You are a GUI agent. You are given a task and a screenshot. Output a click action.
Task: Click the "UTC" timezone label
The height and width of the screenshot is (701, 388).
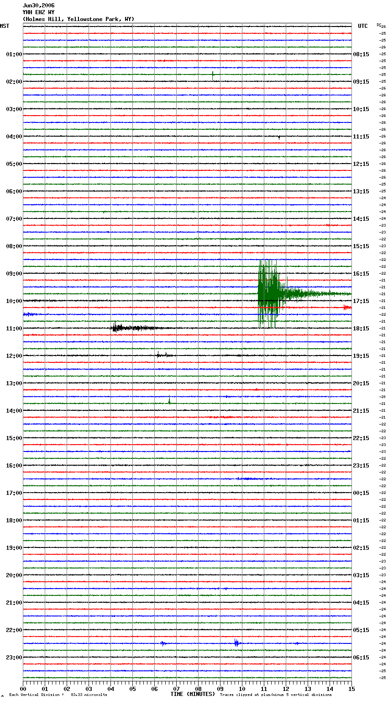coord(363,26)
